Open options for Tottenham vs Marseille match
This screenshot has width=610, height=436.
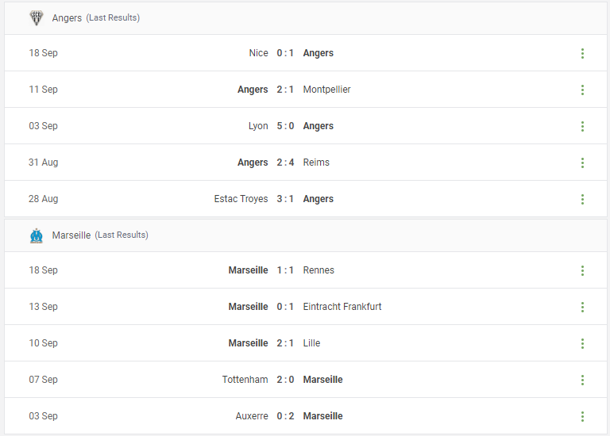pos(582,380)
